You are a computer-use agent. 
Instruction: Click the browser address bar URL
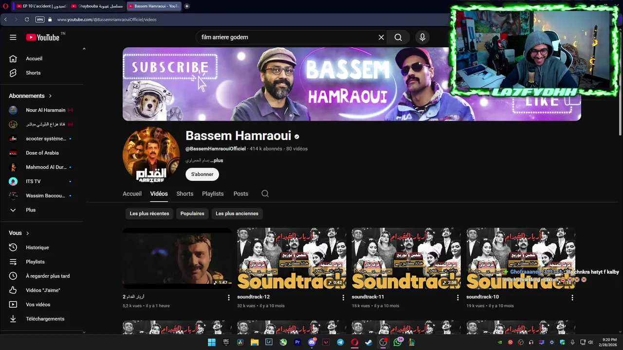(107, 19)
